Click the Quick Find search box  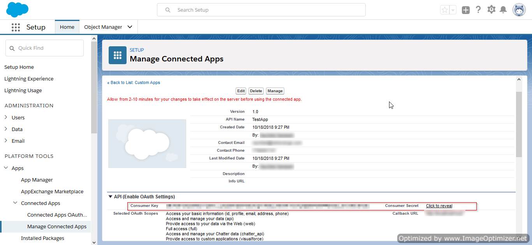[44, 48]
